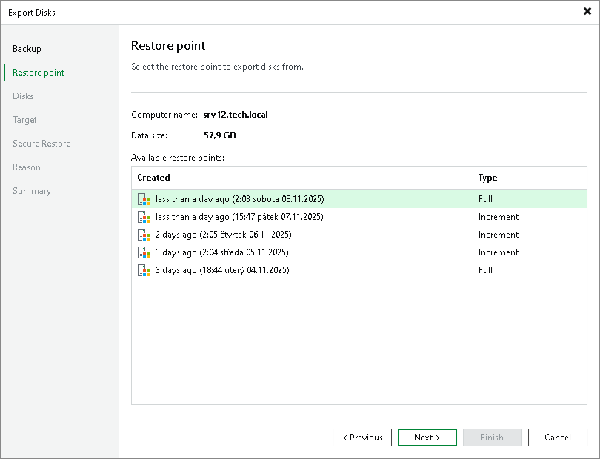Cancel the Export Disks wizard
The height and width of the screenshot is (459, 600).
(x=558, y=437)
